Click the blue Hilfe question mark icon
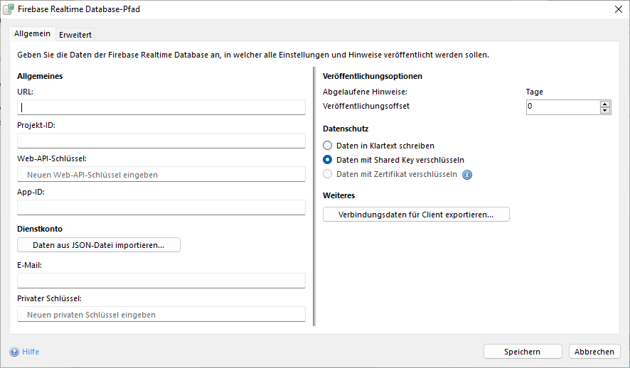 click(x=14, y=352)
